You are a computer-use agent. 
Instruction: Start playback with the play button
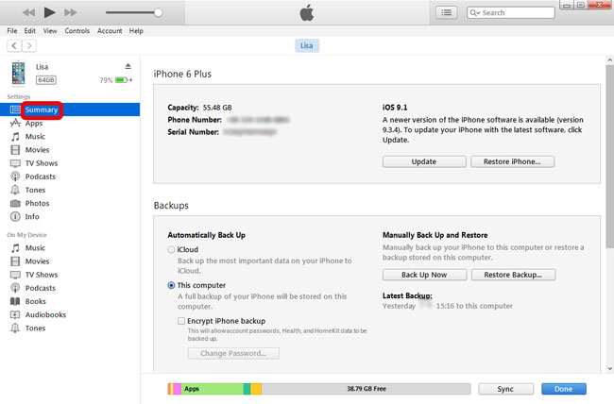[49, 12]
